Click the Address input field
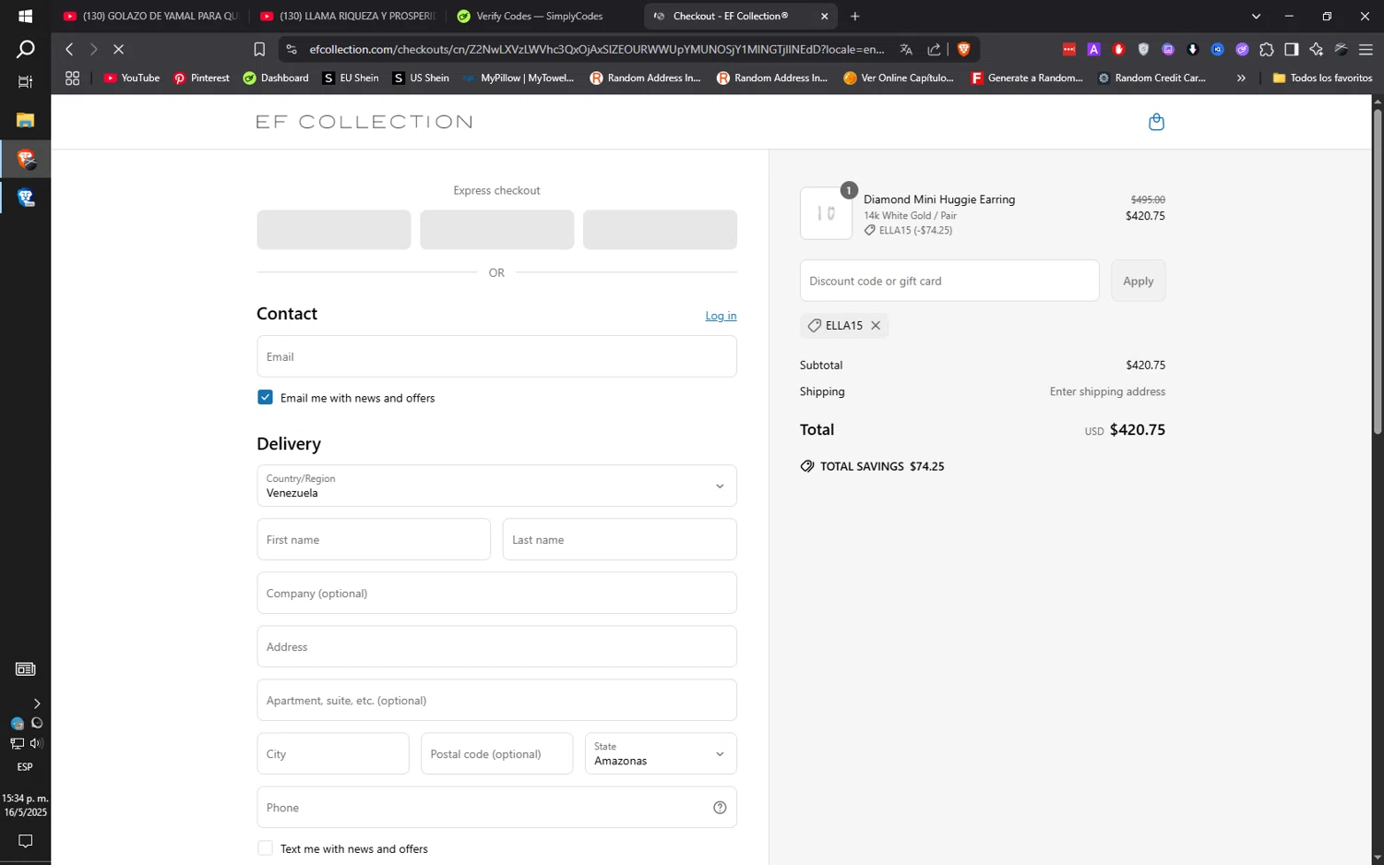Image resolution: width=1384 pixels, height=865 pixels. click(496, 646)
